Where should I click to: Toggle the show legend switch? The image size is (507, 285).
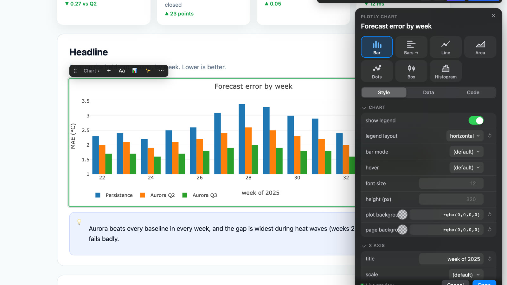(x=476, y=120)
